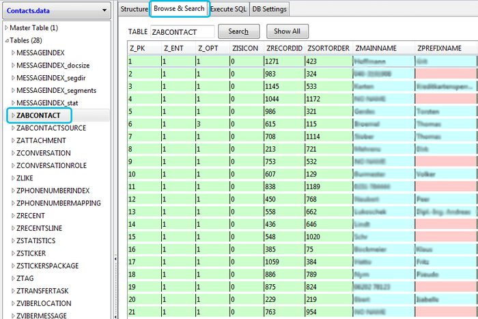Click the ZPREFIXNAME column header

[x=446, y=48]
